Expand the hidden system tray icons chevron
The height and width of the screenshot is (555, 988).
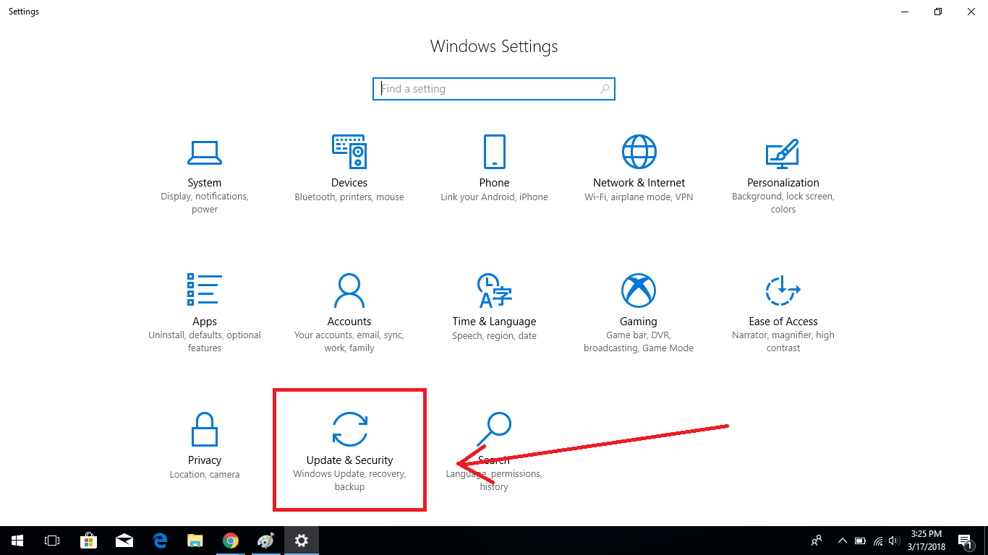pos(843,541)
